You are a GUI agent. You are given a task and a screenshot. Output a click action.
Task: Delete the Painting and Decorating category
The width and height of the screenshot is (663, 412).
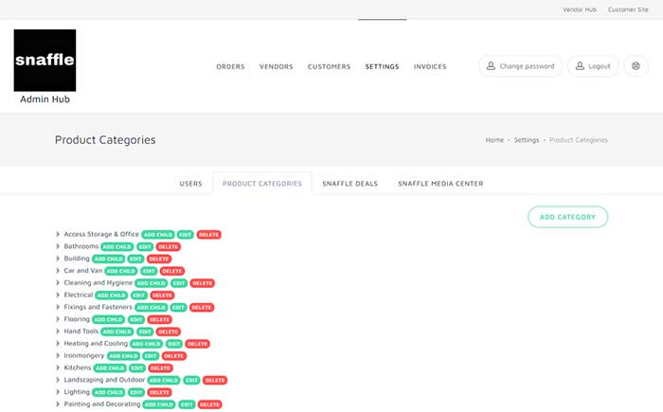(x=209, y=404)
